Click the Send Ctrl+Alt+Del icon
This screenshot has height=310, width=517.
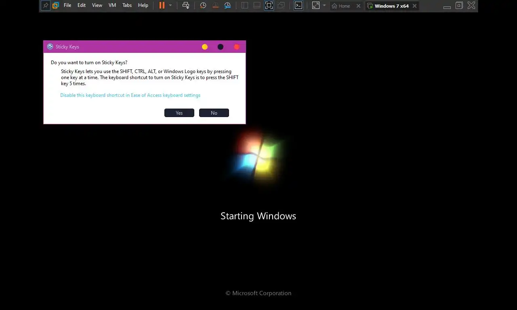[x=186, y=6]
